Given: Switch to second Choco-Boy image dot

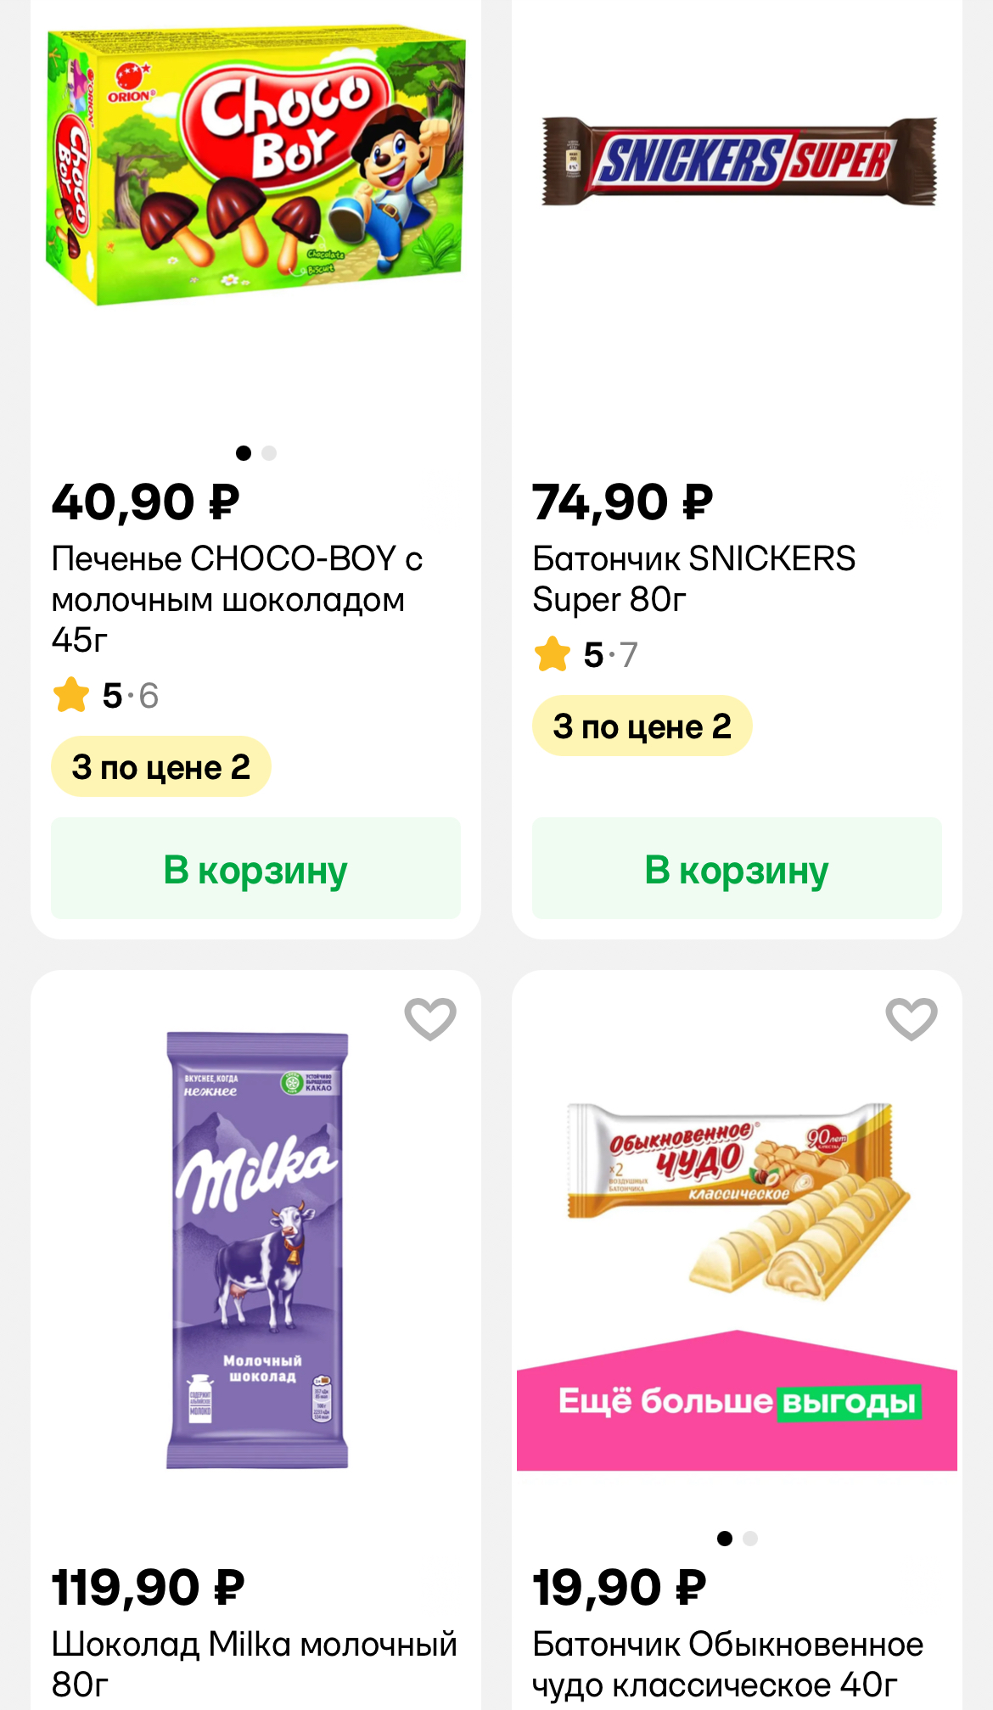Looking at the screenshot, I should pyautogui.click(x=269, y=453).
